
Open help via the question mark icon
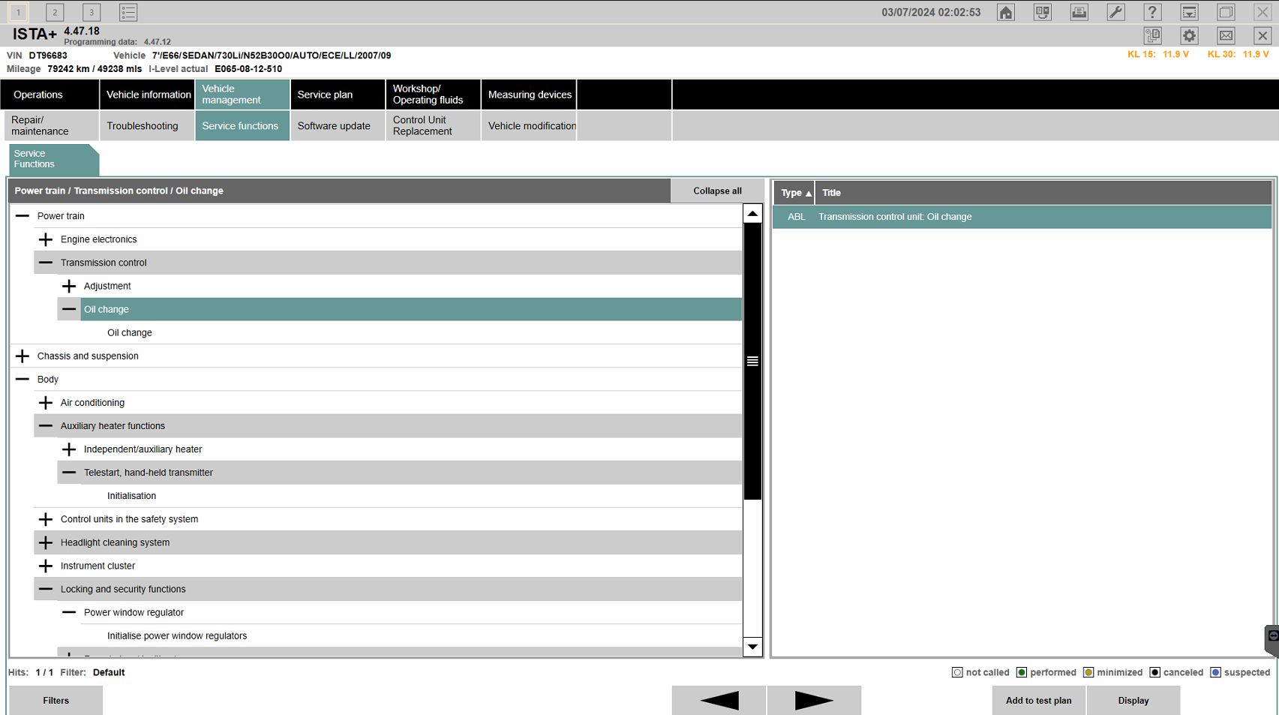[1152, 12]
